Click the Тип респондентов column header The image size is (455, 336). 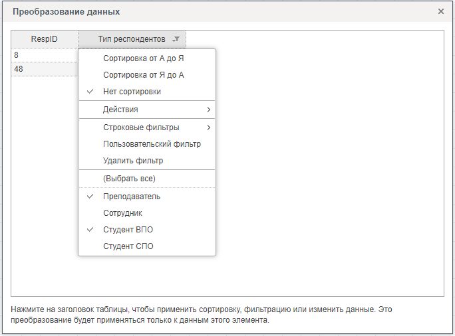pos(131,39)
